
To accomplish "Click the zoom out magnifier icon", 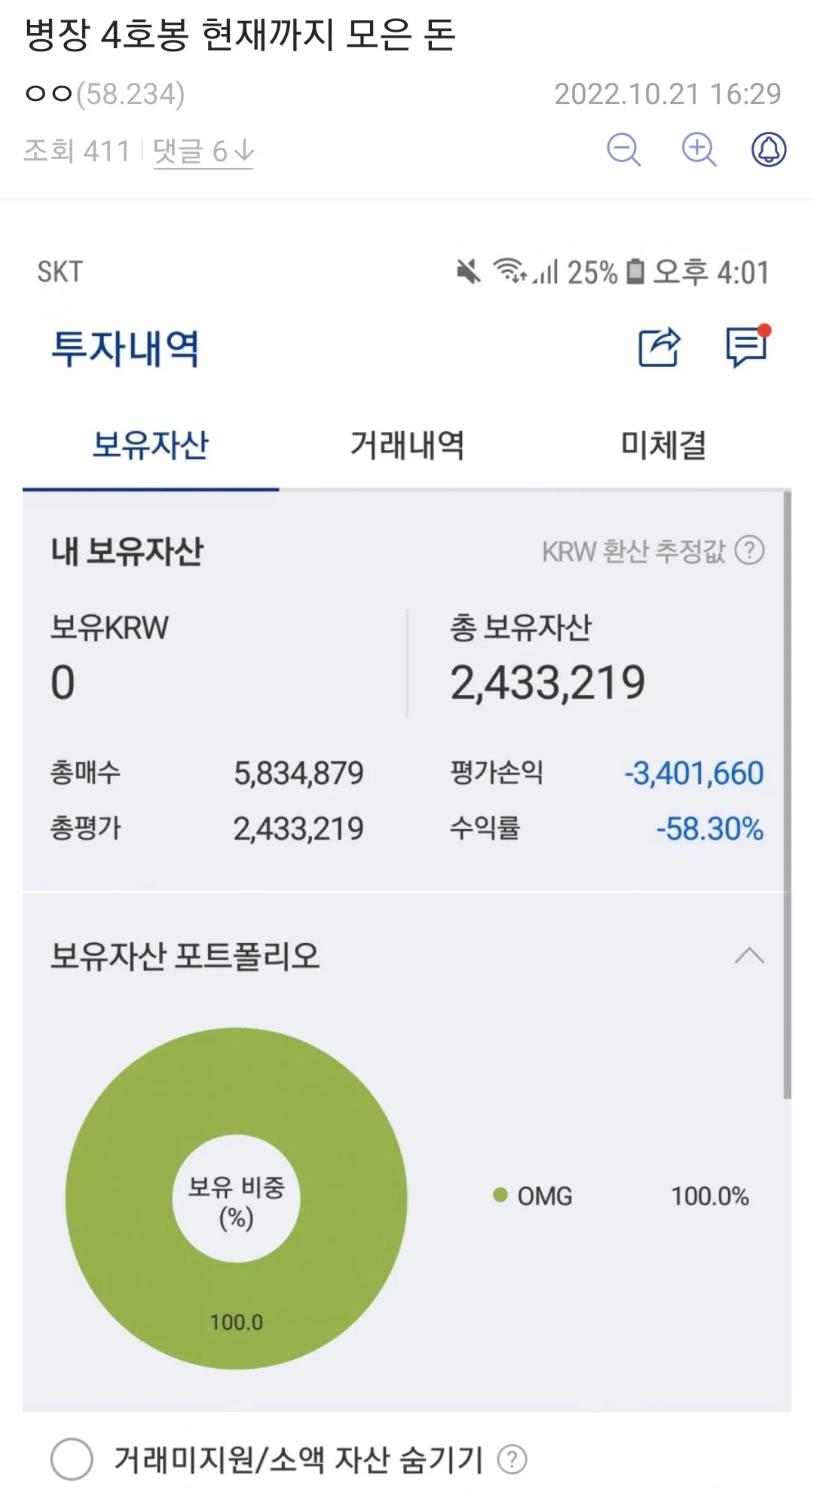I will [x=623, y=149].
